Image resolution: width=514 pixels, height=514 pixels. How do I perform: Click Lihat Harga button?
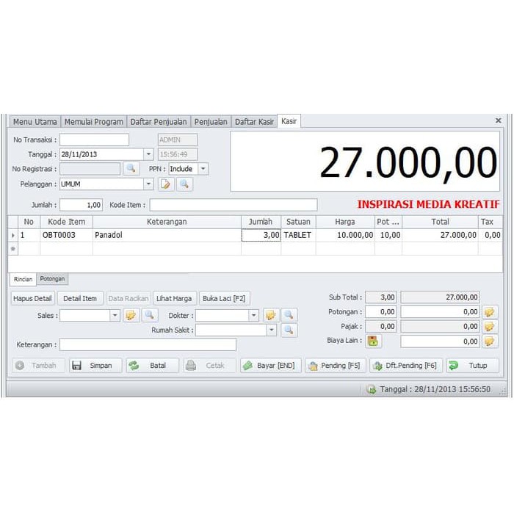(175, 298)
